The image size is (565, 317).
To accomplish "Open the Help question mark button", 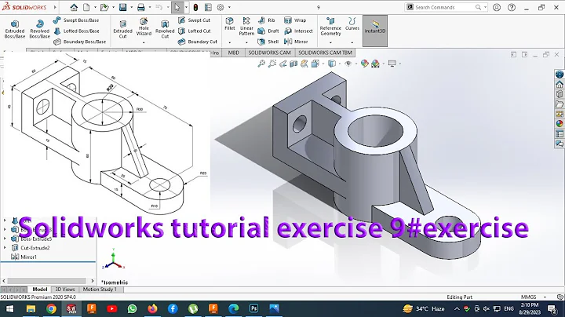I will tap(512, 7).
